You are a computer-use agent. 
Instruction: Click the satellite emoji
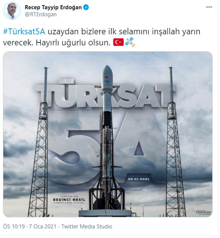(130, 42)
